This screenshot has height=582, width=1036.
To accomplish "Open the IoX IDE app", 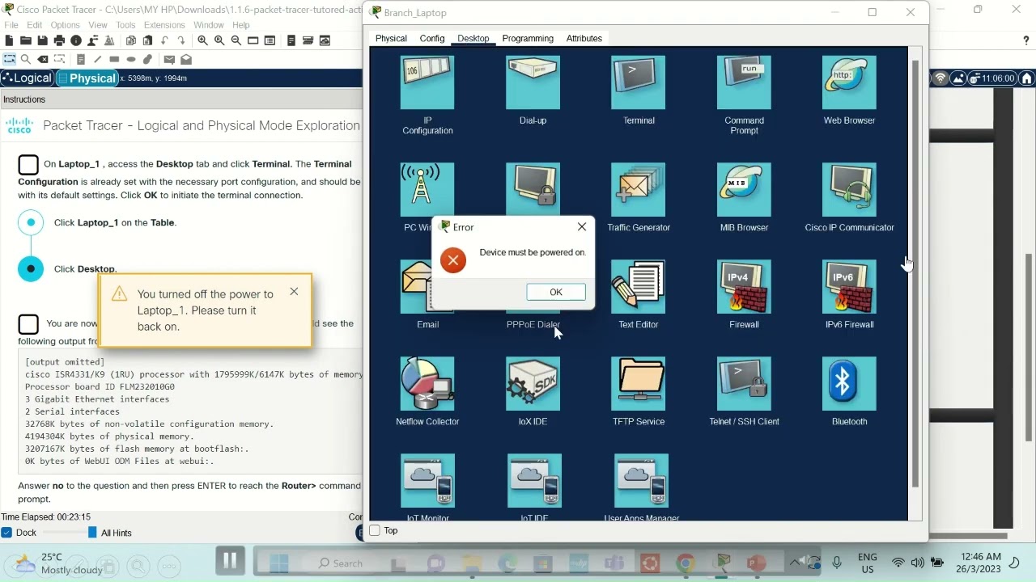I will pyautogui.click(x=533, y=384).
